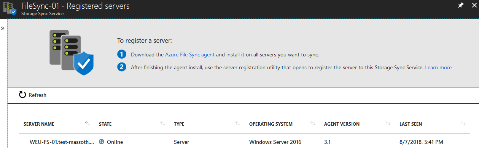Click the Online state status icon

tap(101, 142)
